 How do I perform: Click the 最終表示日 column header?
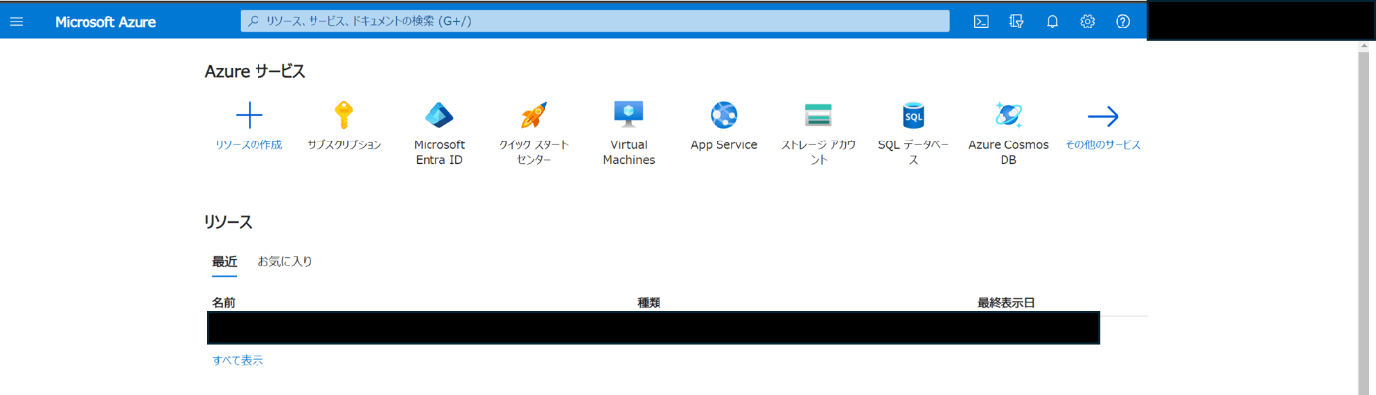coord(1005,303)
